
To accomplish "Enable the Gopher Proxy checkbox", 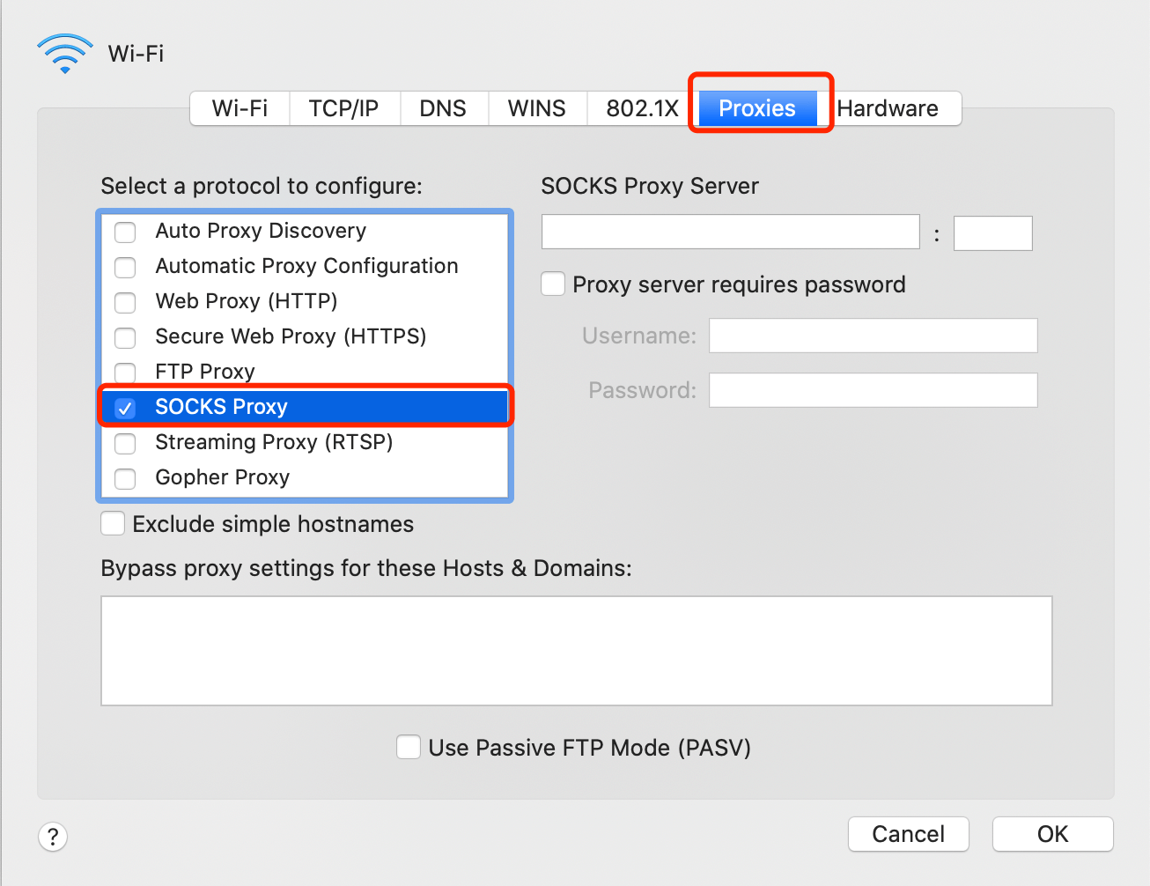I will [125, 478].
